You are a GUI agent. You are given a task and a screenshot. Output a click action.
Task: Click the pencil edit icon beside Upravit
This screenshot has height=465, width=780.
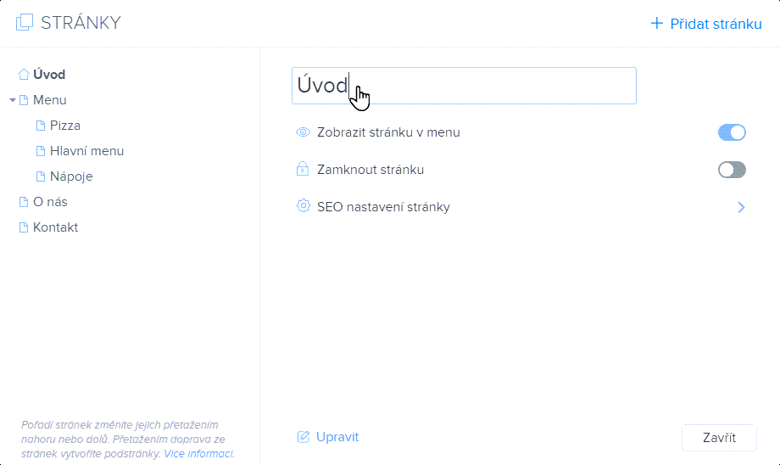303,437
